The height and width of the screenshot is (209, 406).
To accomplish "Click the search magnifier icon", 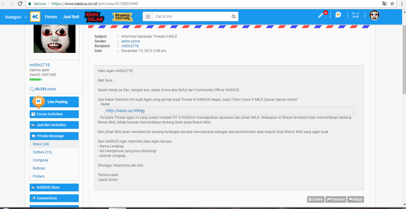I will click(233, 17).
